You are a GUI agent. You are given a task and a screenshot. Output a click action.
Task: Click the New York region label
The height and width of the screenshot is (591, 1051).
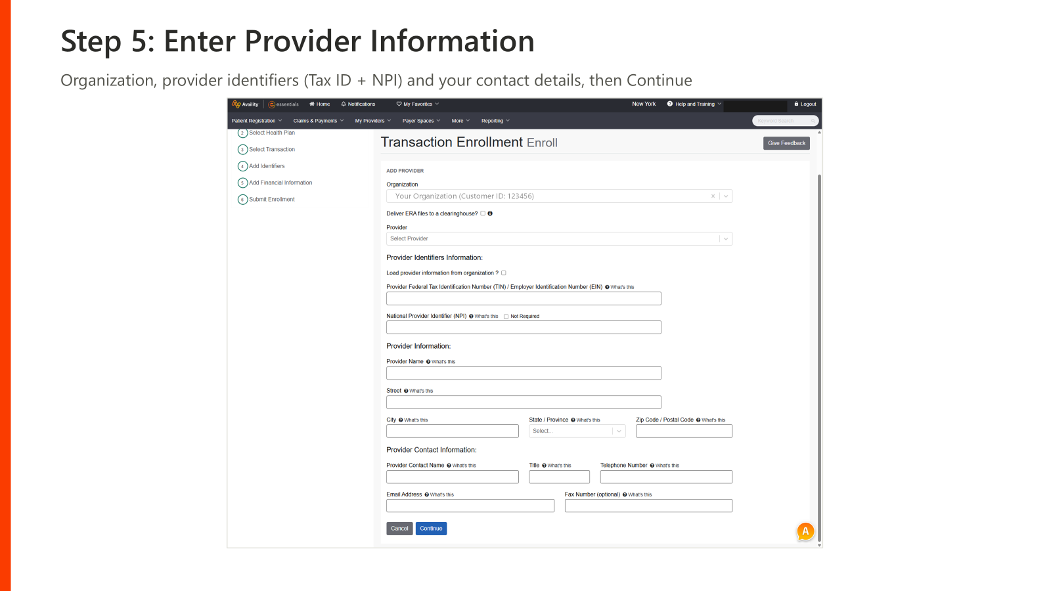pyautogui.click(x=644, y=104)
